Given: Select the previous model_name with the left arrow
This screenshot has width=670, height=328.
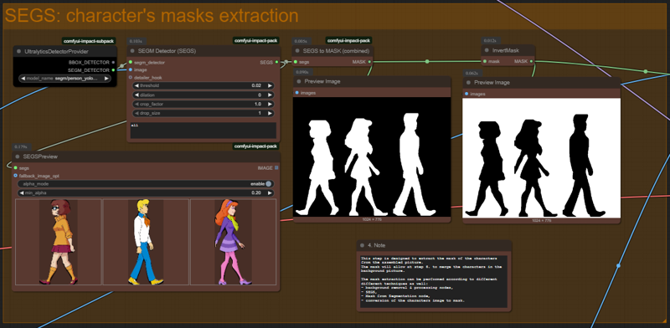Looking at the screenshot, I should pyautogui.click(x=23, y=79).
